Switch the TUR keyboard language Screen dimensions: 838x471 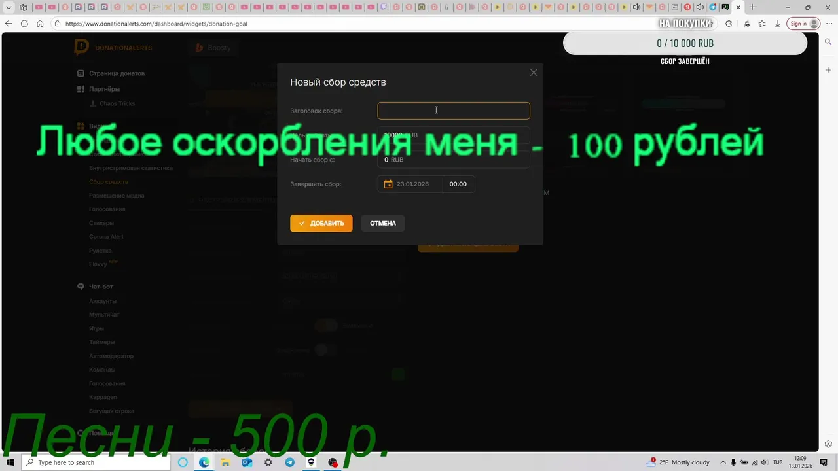pyautogui.click(x=778, y=462)
